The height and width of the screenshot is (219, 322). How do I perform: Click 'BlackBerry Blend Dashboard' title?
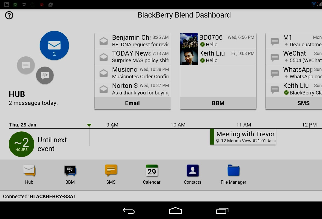(184, 15)
